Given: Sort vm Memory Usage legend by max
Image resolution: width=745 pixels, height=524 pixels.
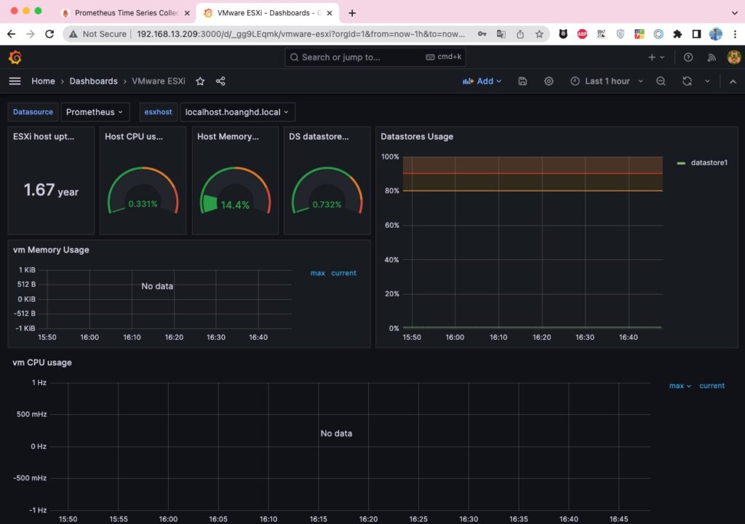Looking at the screenshot, I should click(x=317, y=273).
